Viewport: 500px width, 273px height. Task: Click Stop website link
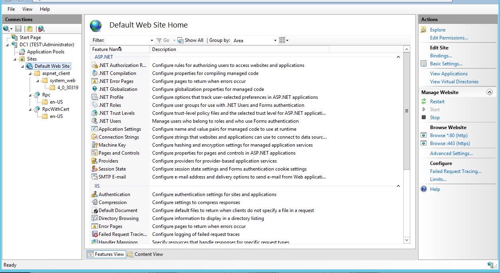coord(435,118)
